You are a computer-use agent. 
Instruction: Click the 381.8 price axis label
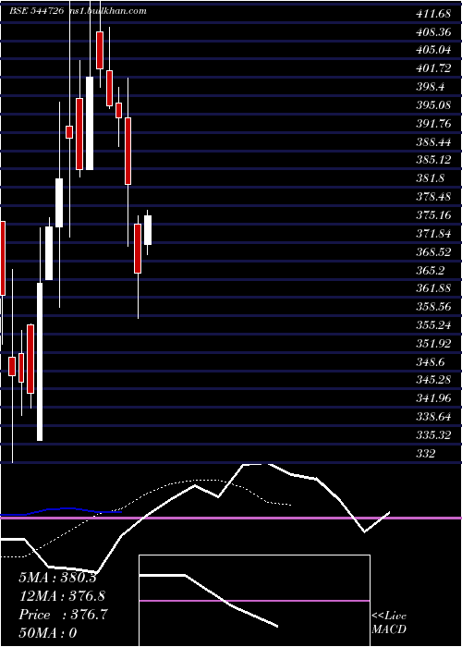[430, 178]
